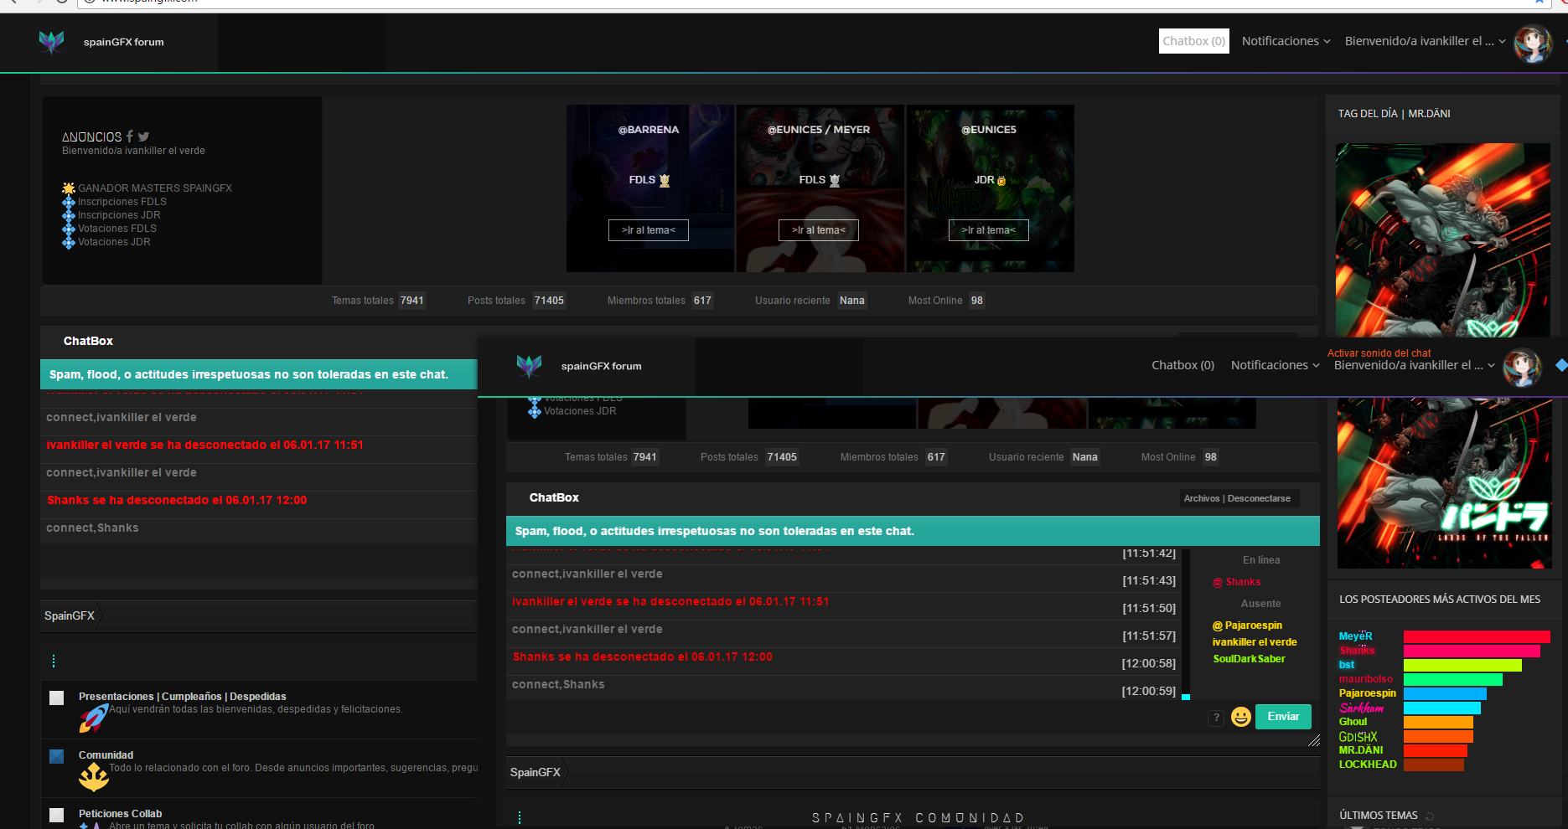1568x829 pixels.
Task: Click the blue diamond icon beside Inscripciones JDR
Action: [69, 215]
